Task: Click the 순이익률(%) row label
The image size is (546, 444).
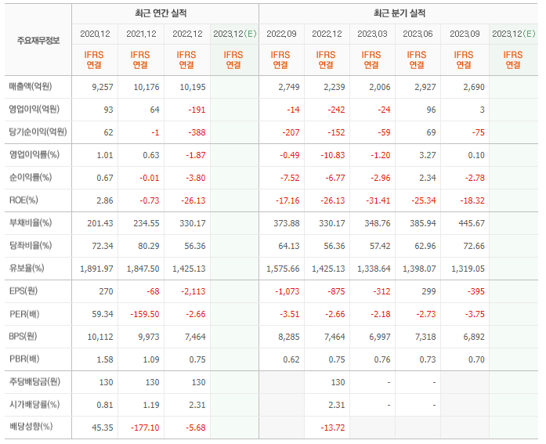Action: point(31,178)
